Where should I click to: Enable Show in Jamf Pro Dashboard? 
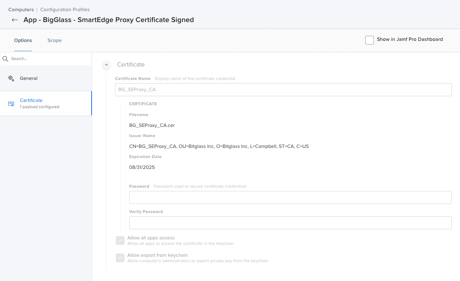coord(369,40)
